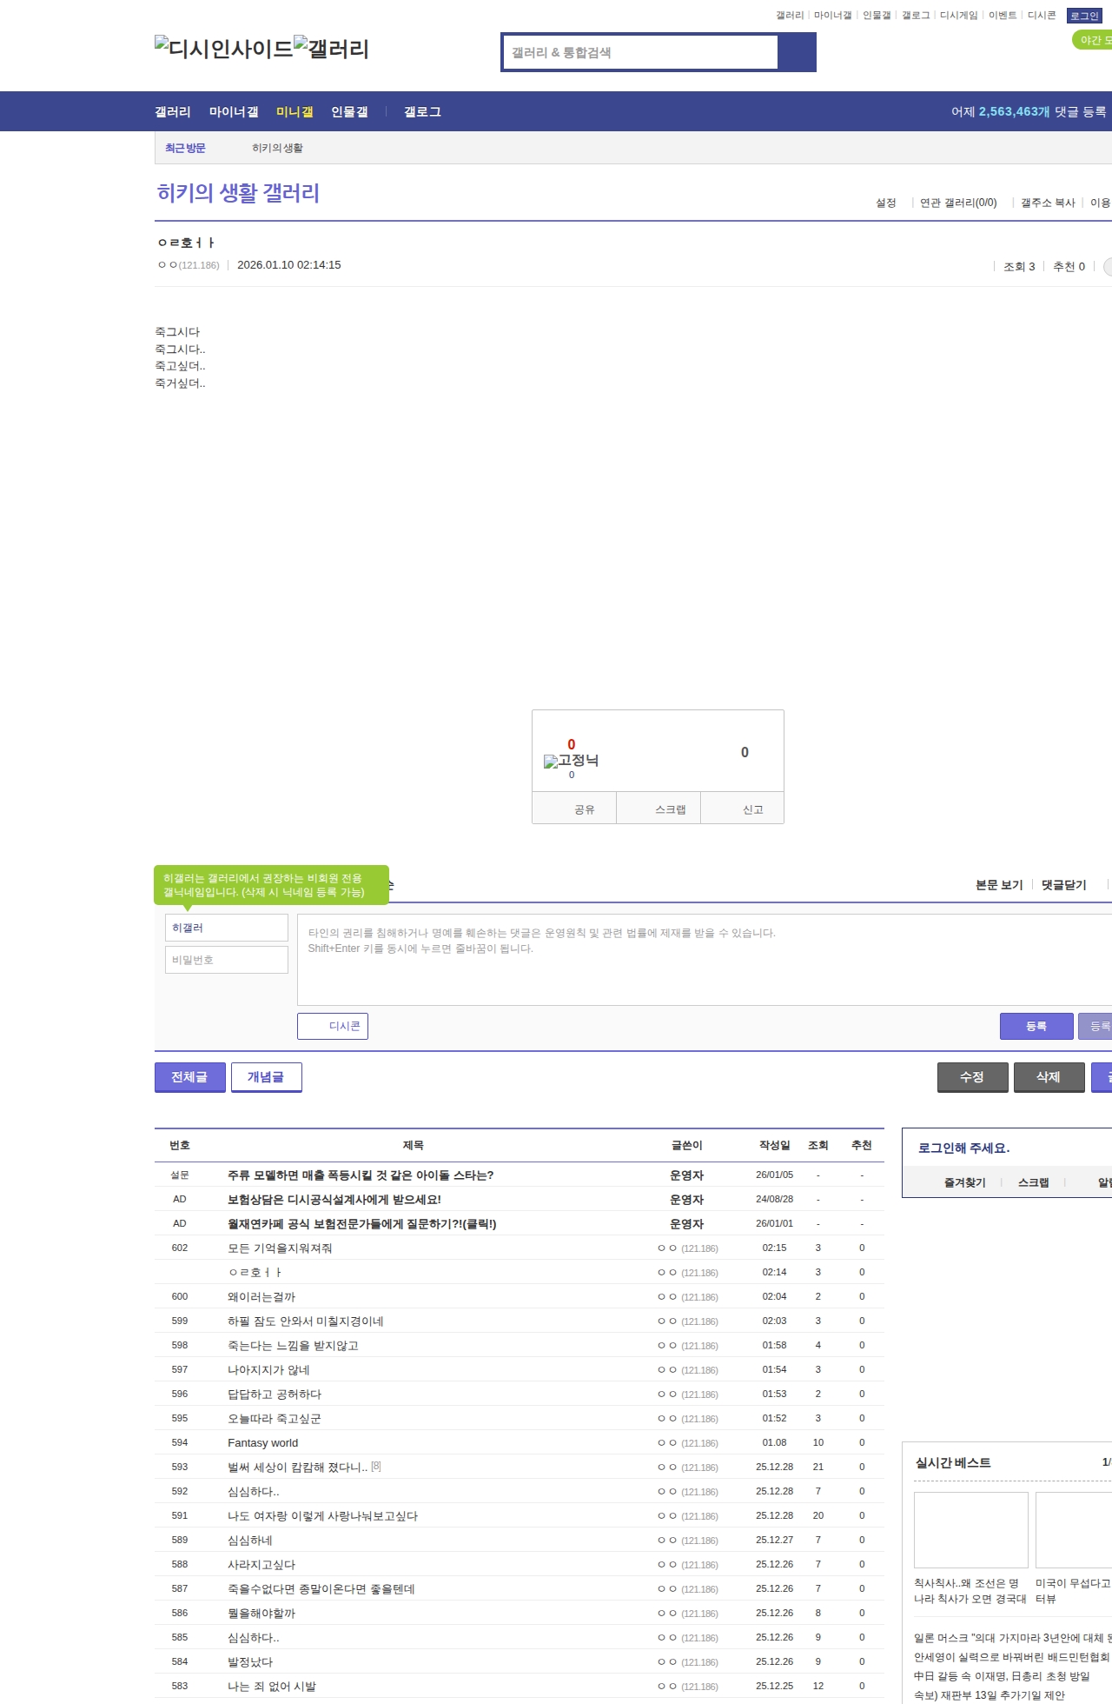Open 이벤트 in the top utility links

pyautogui.click(x=1003, y=16)
